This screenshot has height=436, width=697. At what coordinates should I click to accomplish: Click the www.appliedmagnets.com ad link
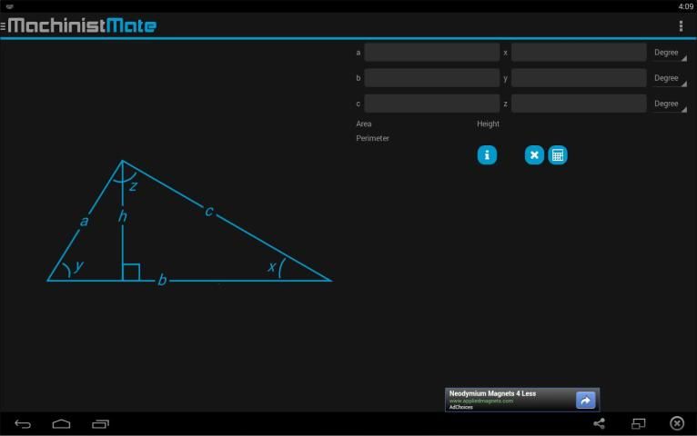pos(480,401)
